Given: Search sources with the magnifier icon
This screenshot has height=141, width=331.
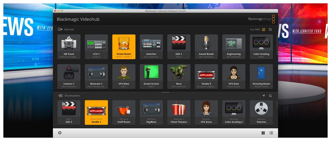Looking at the screenshot, I should [x=270, y=29].
